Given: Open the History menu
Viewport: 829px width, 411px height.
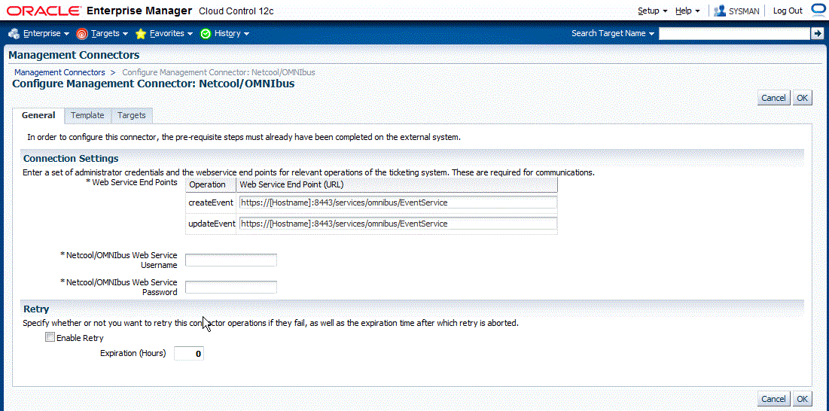Looking at the screenshot, I should (x=232, y=34).
